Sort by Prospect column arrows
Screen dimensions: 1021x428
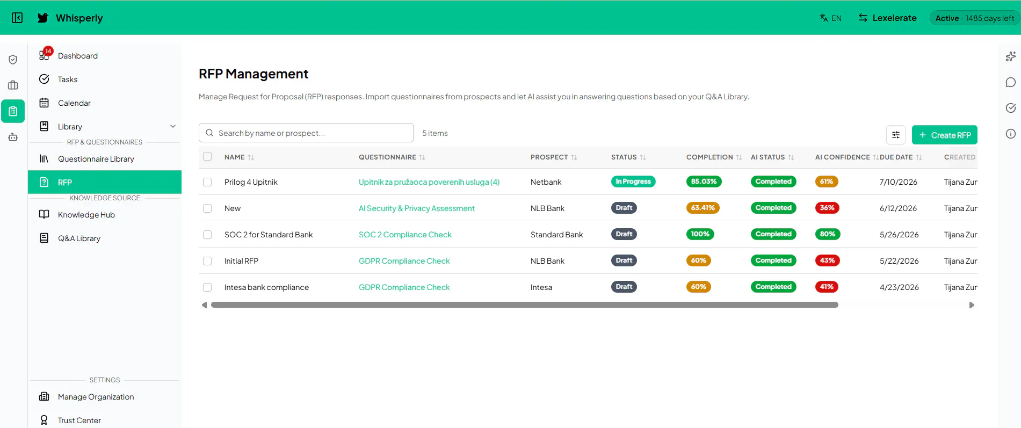[x=574, y=157]
